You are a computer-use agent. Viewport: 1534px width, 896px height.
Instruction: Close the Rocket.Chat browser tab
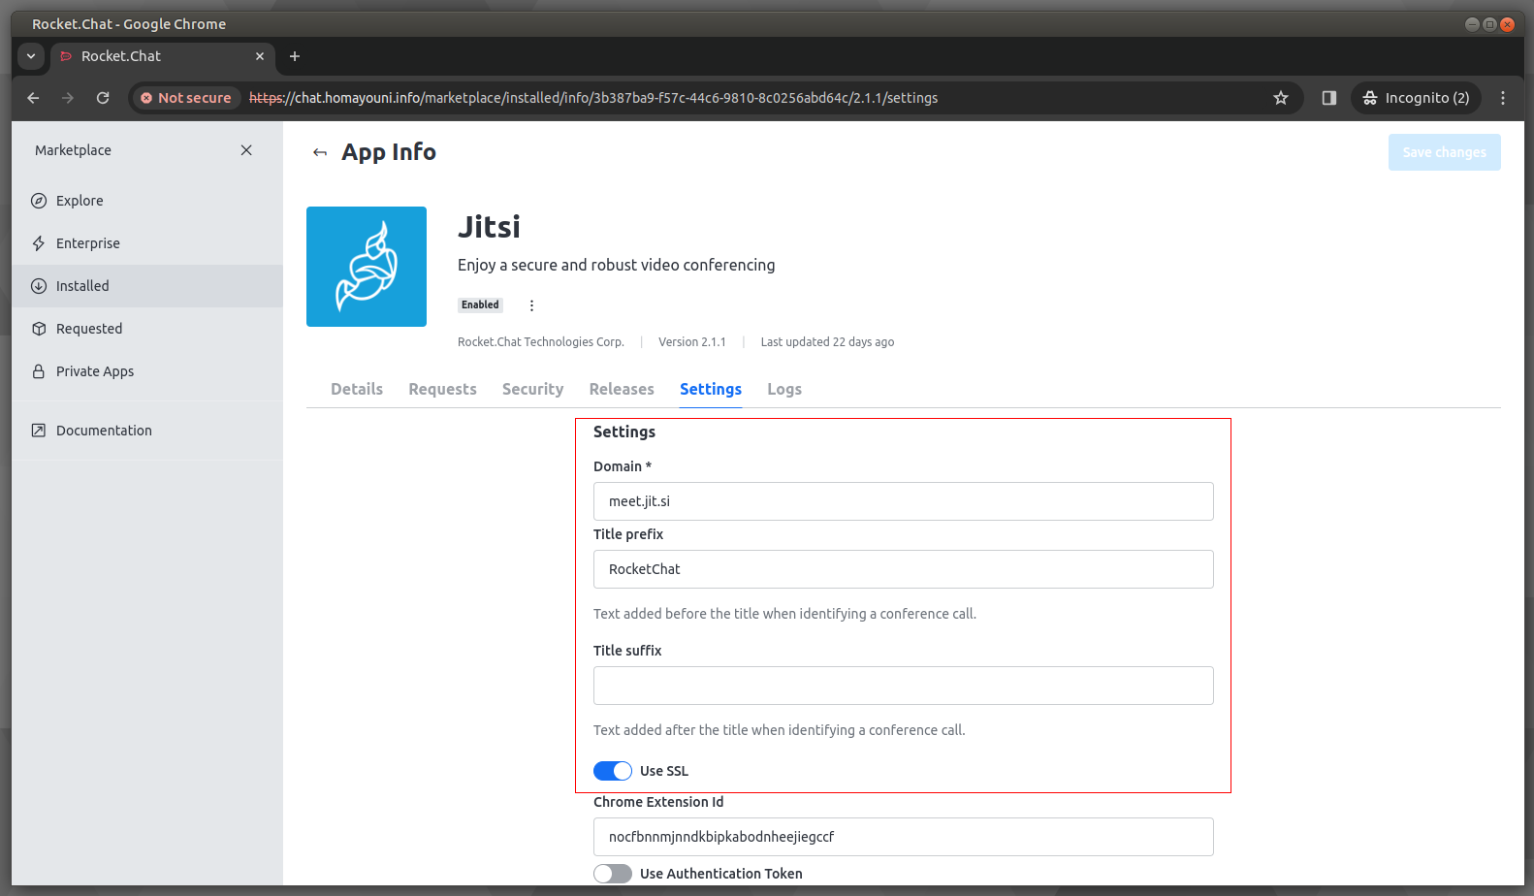[260, 56]
